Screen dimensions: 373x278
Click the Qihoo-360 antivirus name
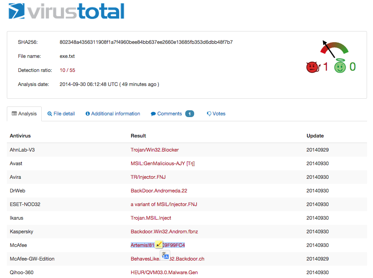(x=21, y=272)
